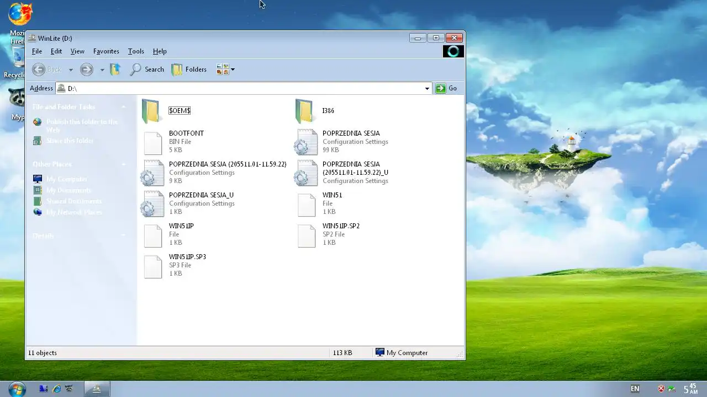
Task: Expand the Details section chevron
Action: click(x=124, y=236)
